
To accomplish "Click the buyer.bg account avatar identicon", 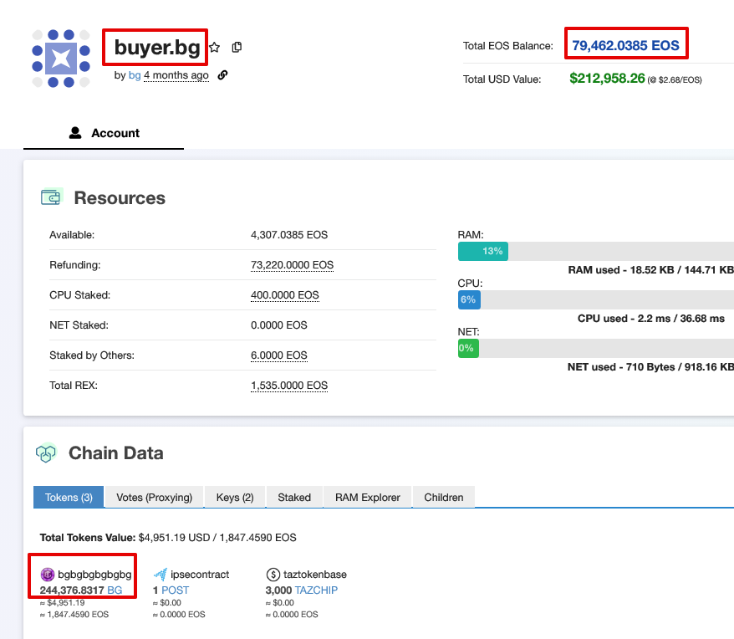I will [61, 58].
